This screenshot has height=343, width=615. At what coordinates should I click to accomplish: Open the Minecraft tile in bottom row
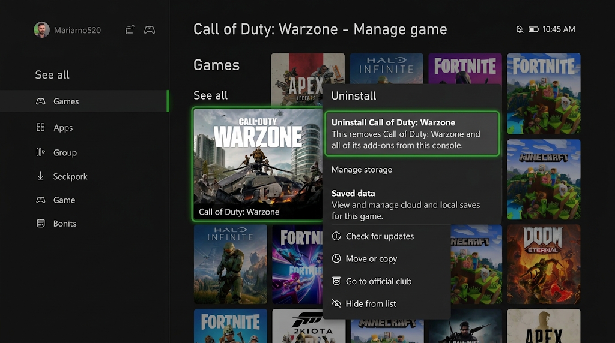[x=387, y=331]
